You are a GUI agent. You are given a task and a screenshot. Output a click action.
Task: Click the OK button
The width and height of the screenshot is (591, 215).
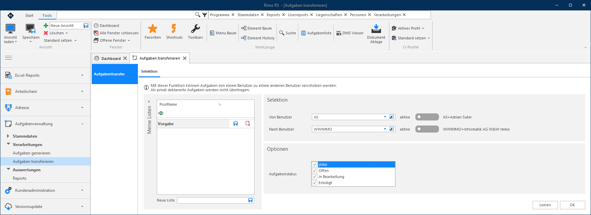[x=572, y=205]
